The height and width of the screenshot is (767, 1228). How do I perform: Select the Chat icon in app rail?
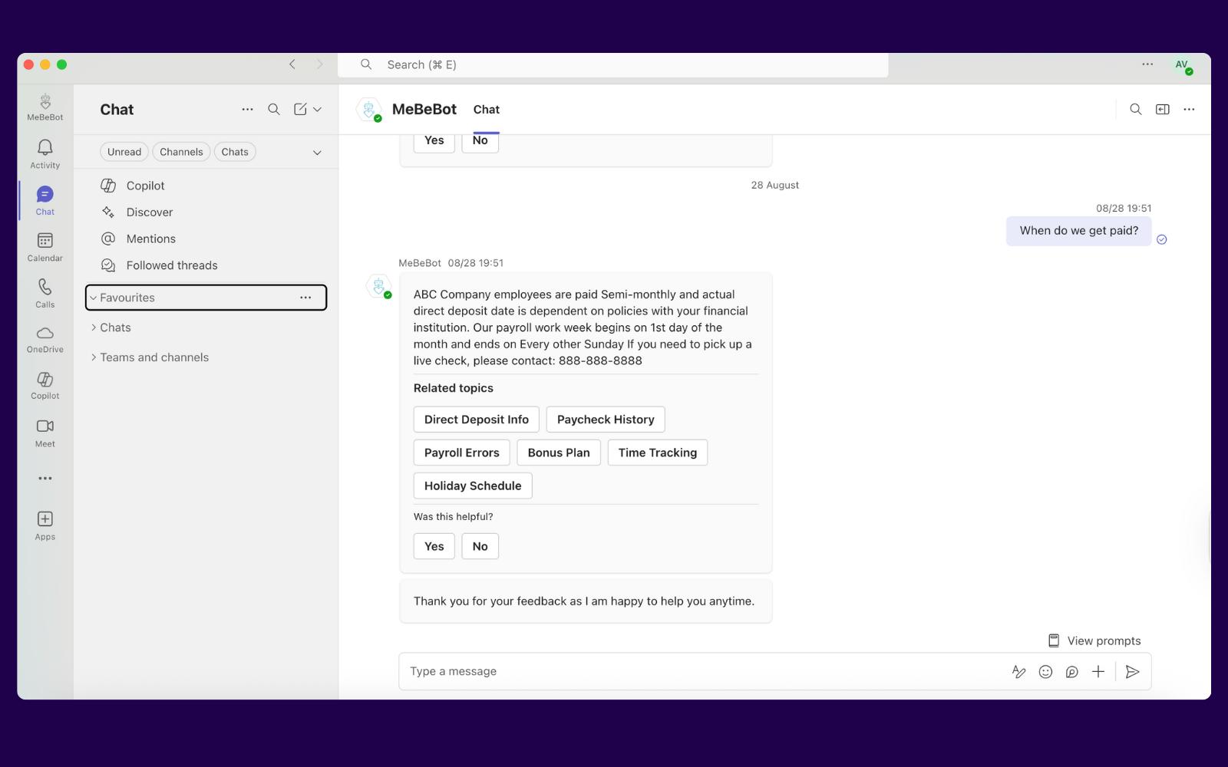pyautogui.click(x=45, y=200)
